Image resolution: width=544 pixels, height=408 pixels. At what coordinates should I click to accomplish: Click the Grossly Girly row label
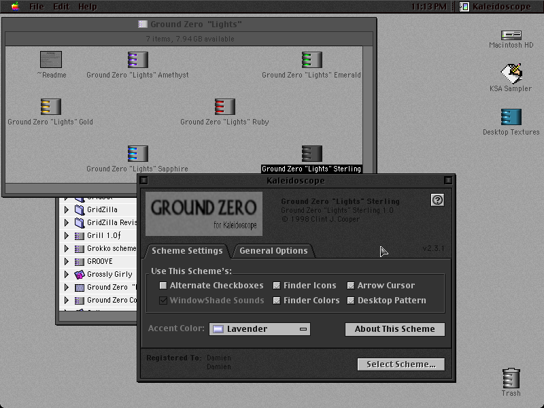tap(109, 274)
